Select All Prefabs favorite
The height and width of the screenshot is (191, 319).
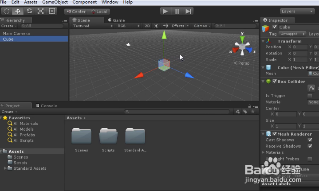point(24,135)
